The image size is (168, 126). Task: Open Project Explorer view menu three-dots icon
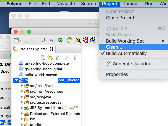[75, 57]
